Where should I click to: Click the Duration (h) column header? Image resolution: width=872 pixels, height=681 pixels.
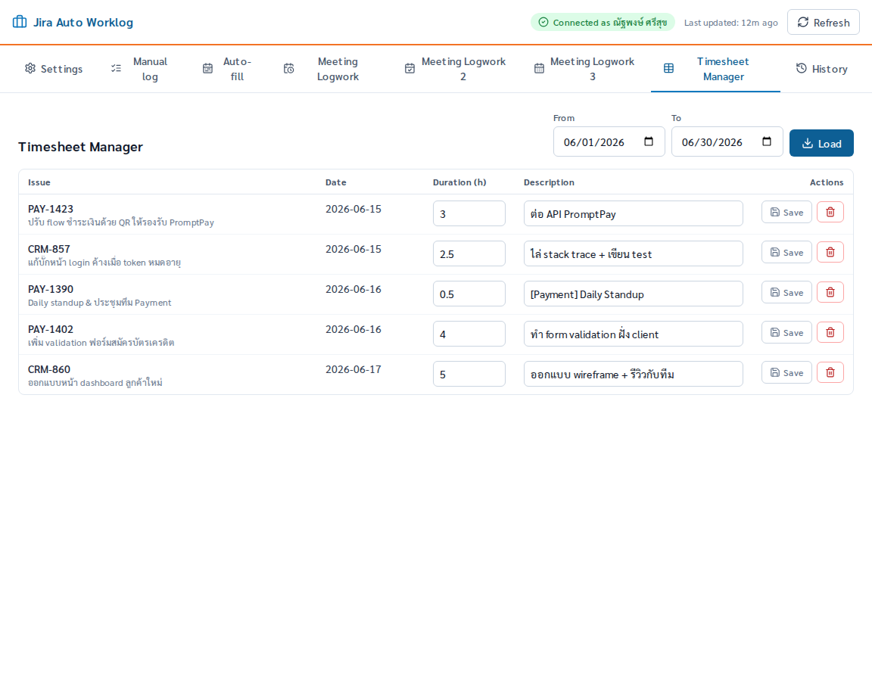click(x=459, y=182)
